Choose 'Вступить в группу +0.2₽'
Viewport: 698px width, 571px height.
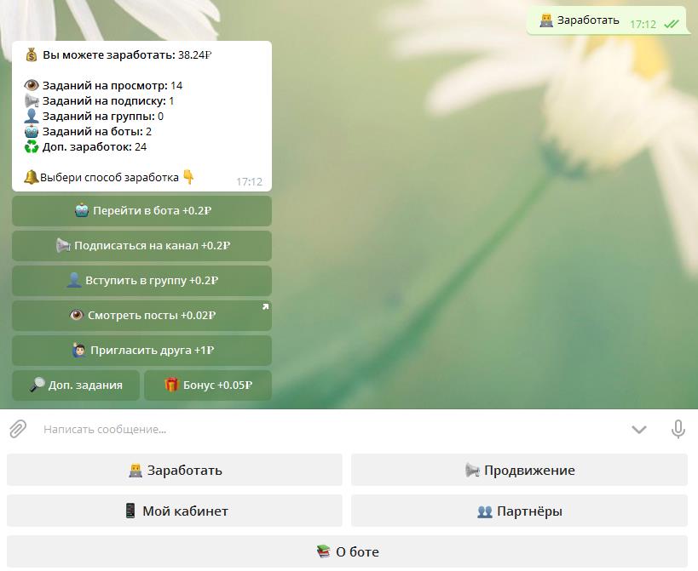[141, 280]
